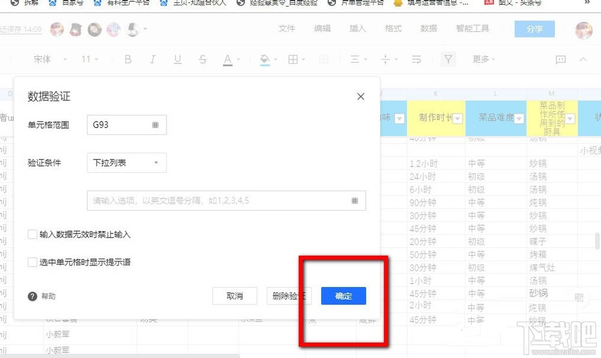Open the font size dropdown
This screenshot has height=358, width=601.
[x=89, y=59]
